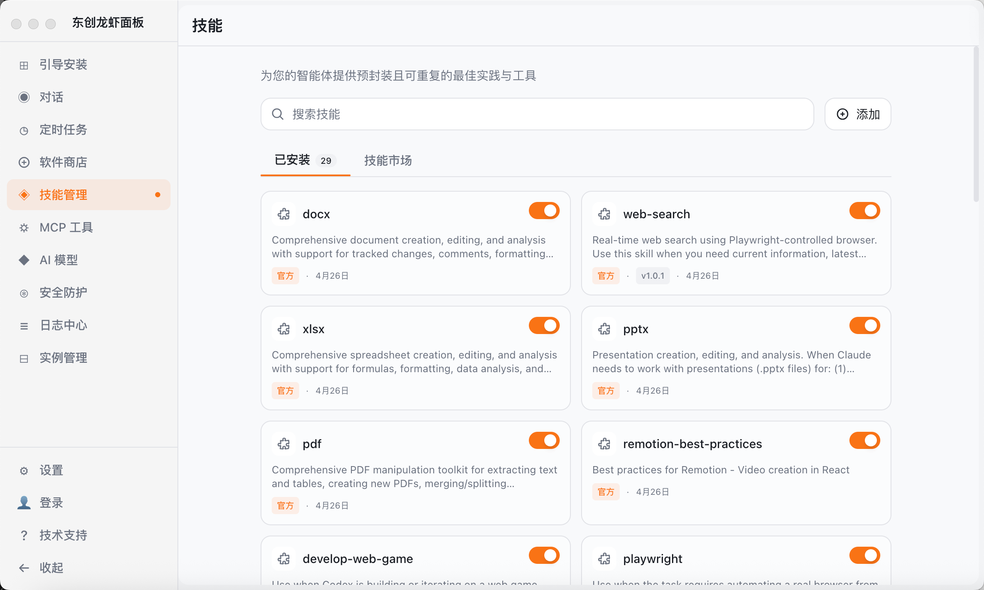
Task: Click the v1.0.1 version badge
Action: pos(653,276)
